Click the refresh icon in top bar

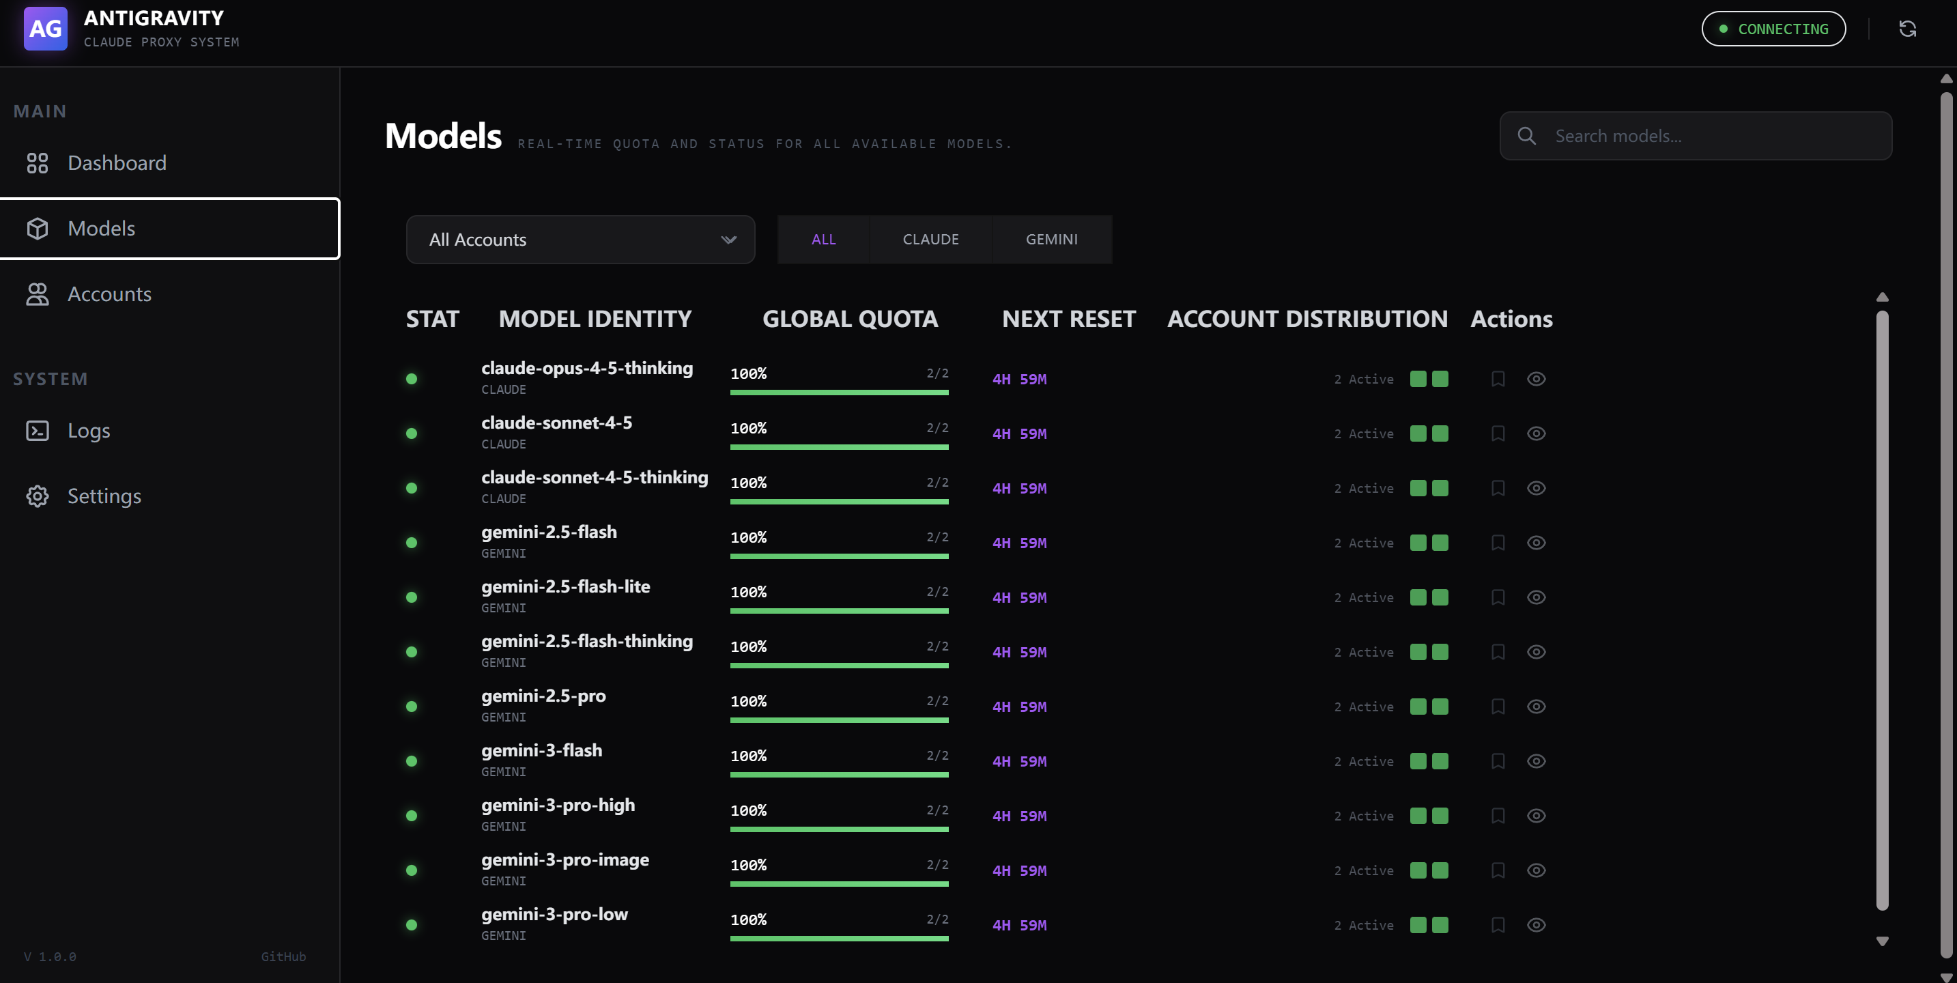pyautogui.click(x=1907, y=29)
